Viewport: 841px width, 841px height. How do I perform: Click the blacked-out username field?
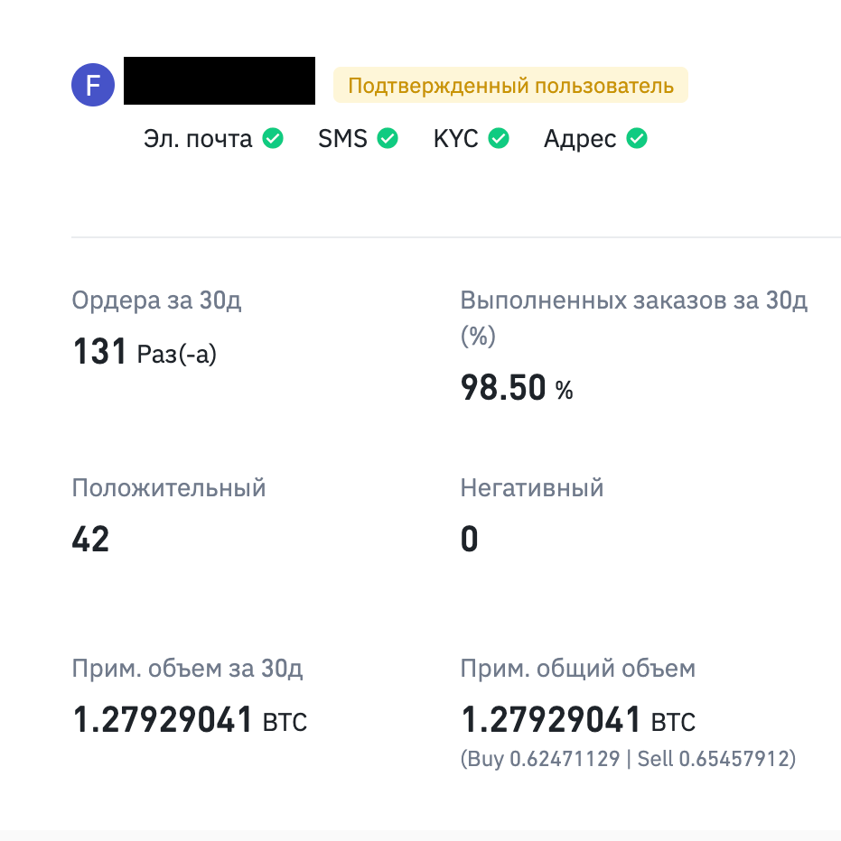pyautogui.click(x=220, y=80)
